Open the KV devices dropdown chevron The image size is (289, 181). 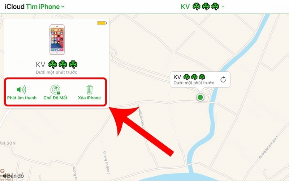pos(223,7)
